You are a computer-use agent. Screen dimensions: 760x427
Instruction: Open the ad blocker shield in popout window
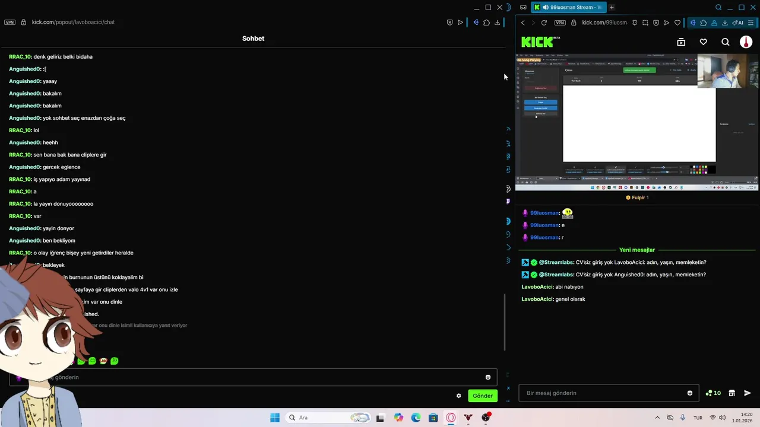(x=449, y=22)
